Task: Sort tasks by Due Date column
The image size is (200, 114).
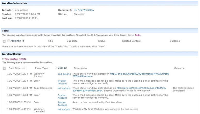Action: tap(72, 41)
